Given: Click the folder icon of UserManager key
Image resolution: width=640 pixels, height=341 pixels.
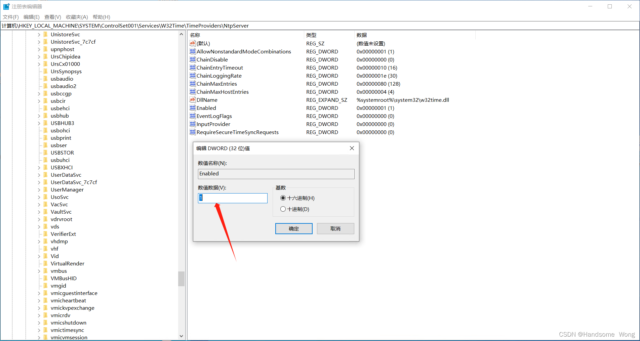Looking at the screenshot, I should (x=46, y=189).
